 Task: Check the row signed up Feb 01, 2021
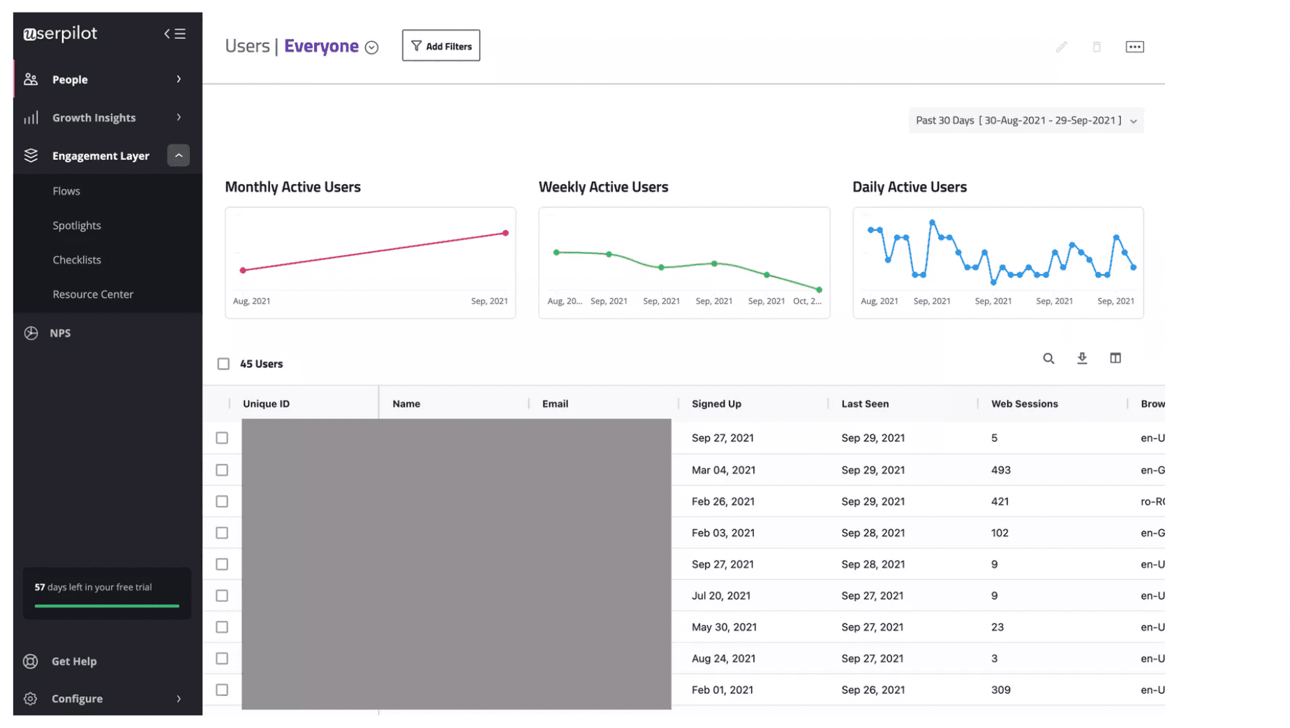(x=222, y=690)
